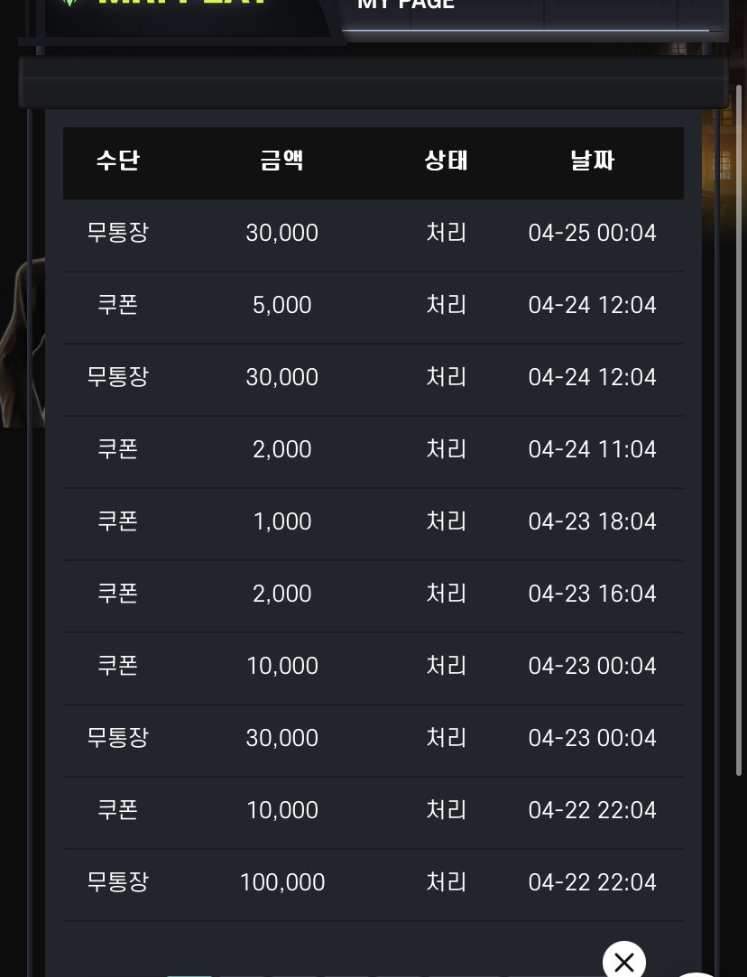
Task: Close the popup with the X button
Action: pyautogui.click(x=623, y=961)
